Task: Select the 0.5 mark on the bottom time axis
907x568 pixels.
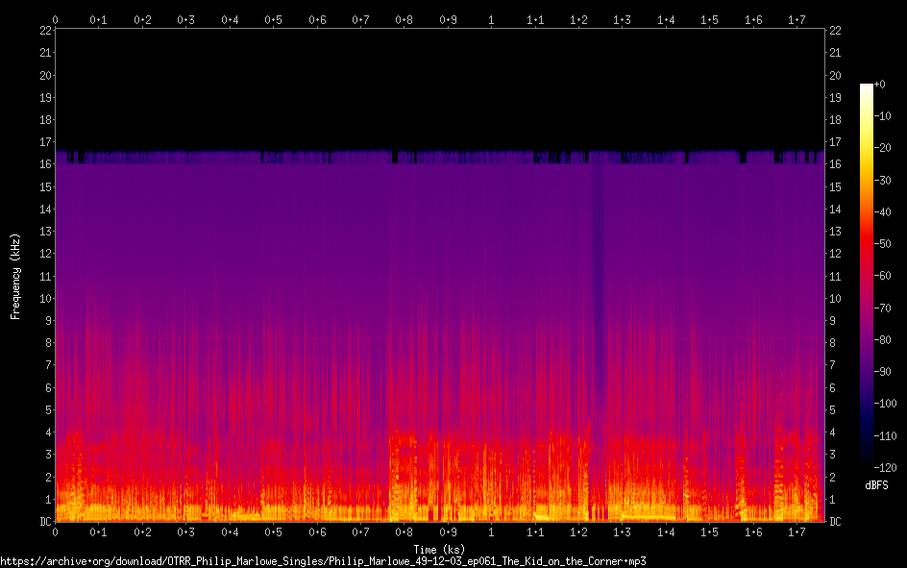Action: coord(273,531)
